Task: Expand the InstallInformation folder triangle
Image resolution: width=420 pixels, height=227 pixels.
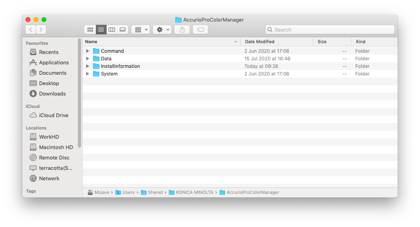Action: tap(87, 66)
